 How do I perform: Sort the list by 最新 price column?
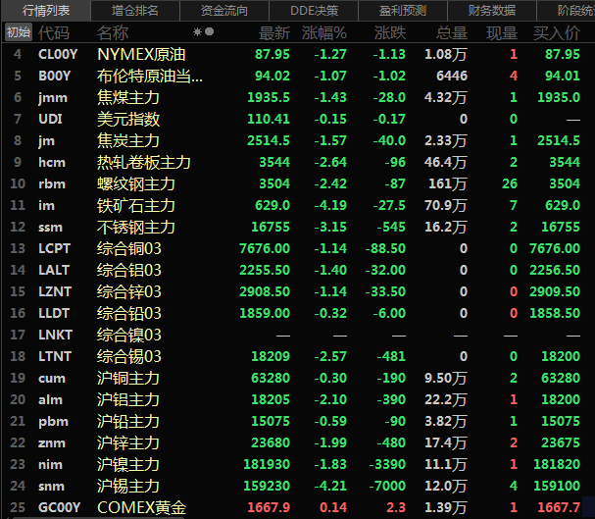pos(273,32)
